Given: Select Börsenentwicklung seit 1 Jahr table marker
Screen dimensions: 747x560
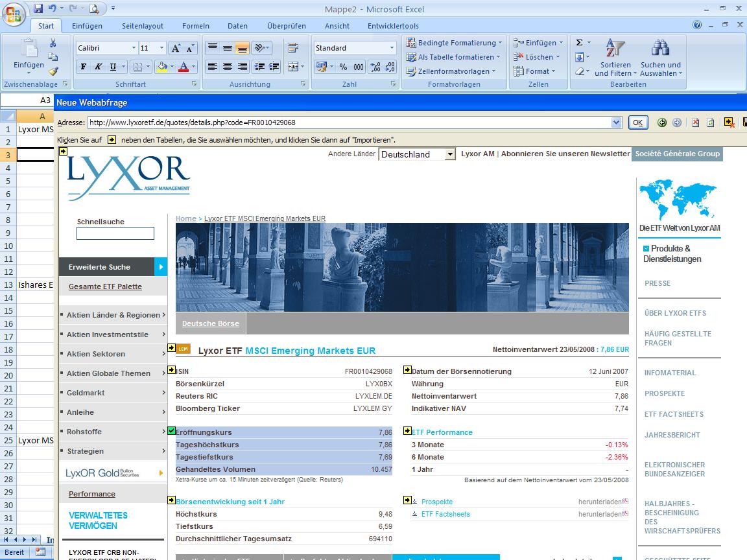Looking at the screenshot, I should pyautogui.click(x=171, y=500).
